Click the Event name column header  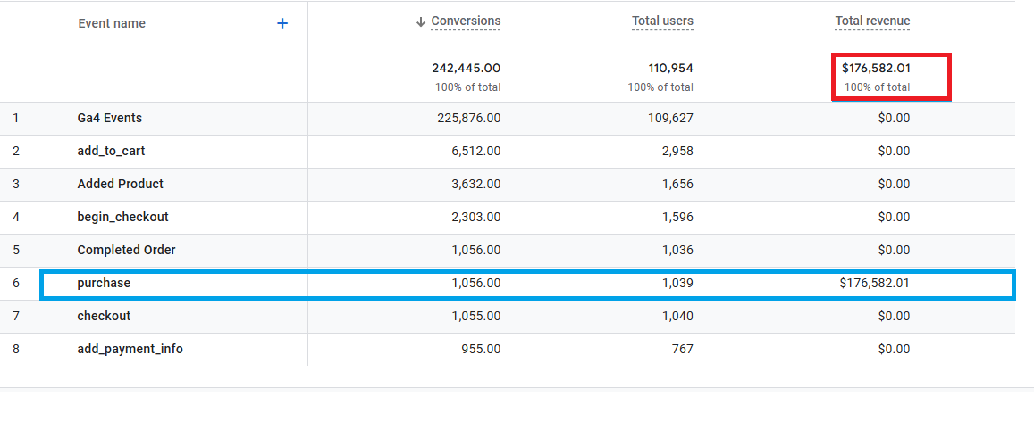pyautogui.click(x=112, y=24)
